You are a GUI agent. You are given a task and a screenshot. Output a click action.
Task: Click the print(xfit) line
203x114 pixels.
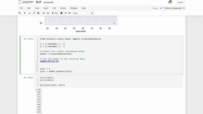47,78
